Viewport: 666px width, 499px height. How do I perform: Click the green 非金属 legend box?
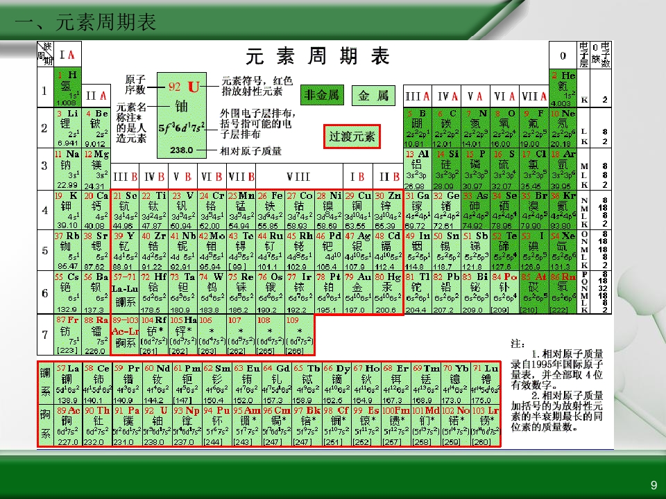click(x=321, y=95)
